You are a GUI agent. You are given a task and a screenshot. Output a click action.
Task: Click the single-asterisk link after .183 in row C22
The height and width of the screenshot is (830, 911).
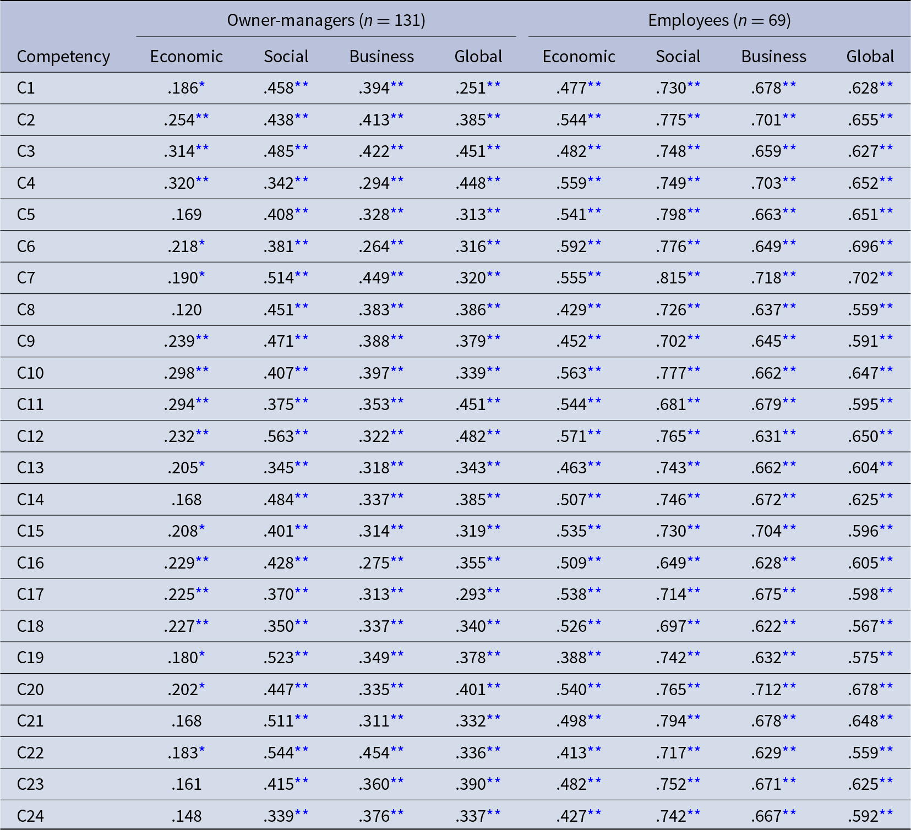click(202, 750)
